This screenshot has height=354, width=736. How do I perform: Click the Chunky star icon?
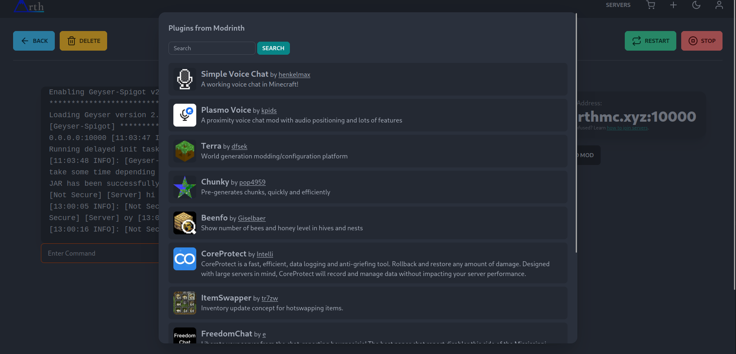coord(184,187)
